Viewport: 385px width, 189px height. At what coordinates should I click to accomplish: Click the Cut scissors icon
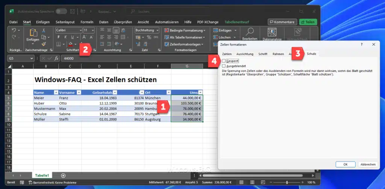[44, 30]
